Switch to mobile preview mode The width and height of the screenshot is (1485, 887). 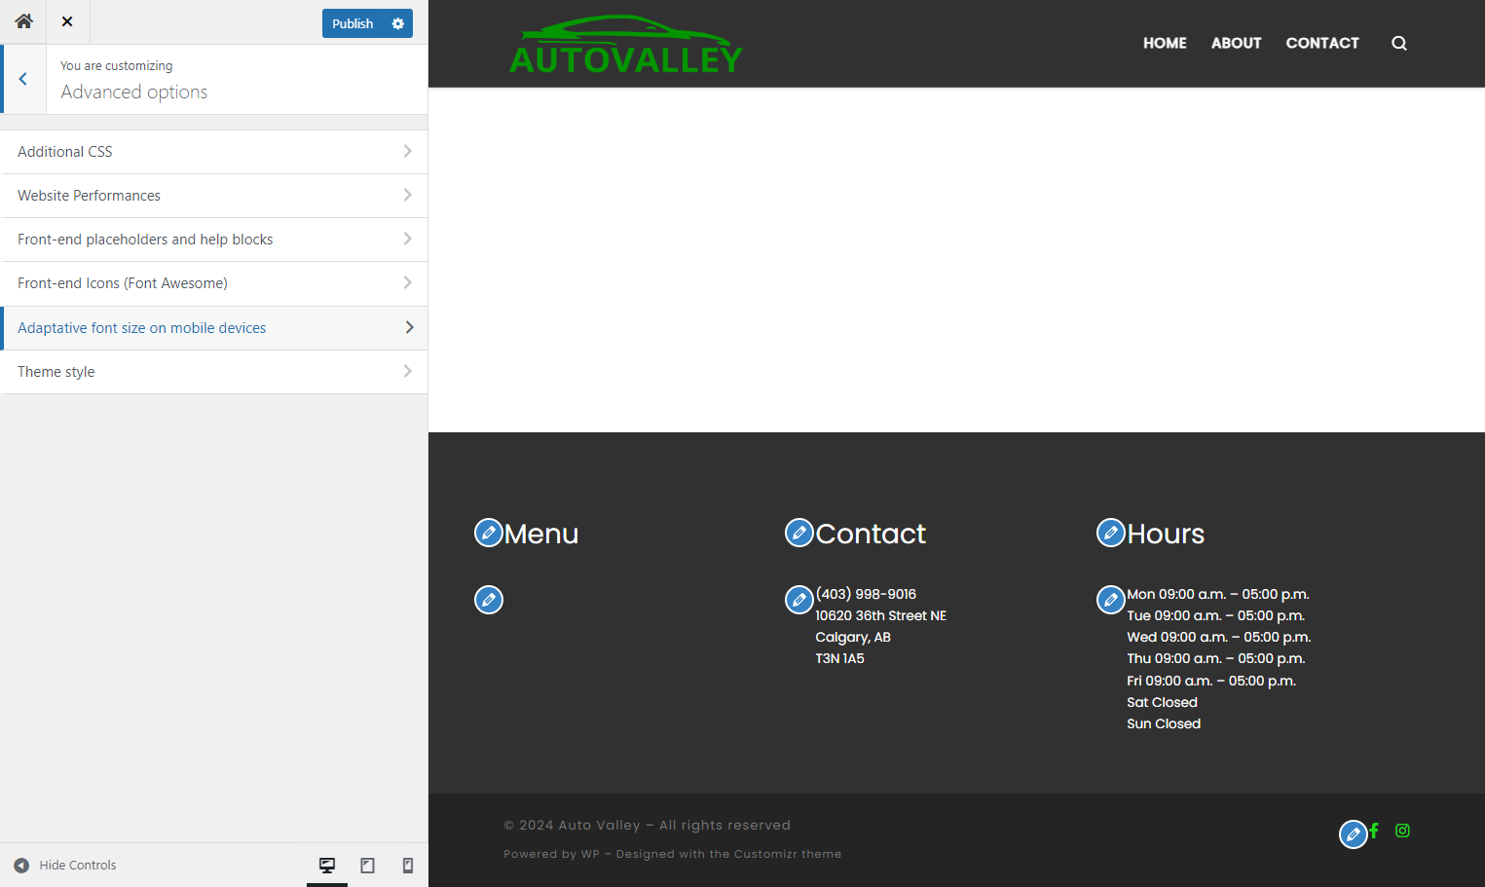(x=408, y=865)
